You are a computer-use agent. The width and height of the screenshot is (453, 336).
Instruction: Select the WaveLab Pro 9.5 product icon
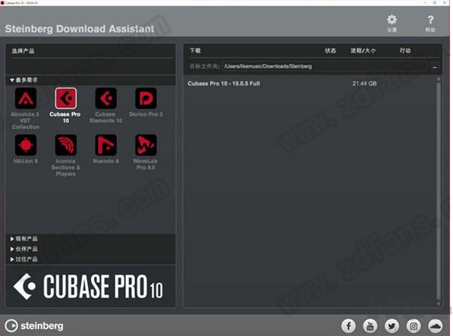click(x=146, y=145)
